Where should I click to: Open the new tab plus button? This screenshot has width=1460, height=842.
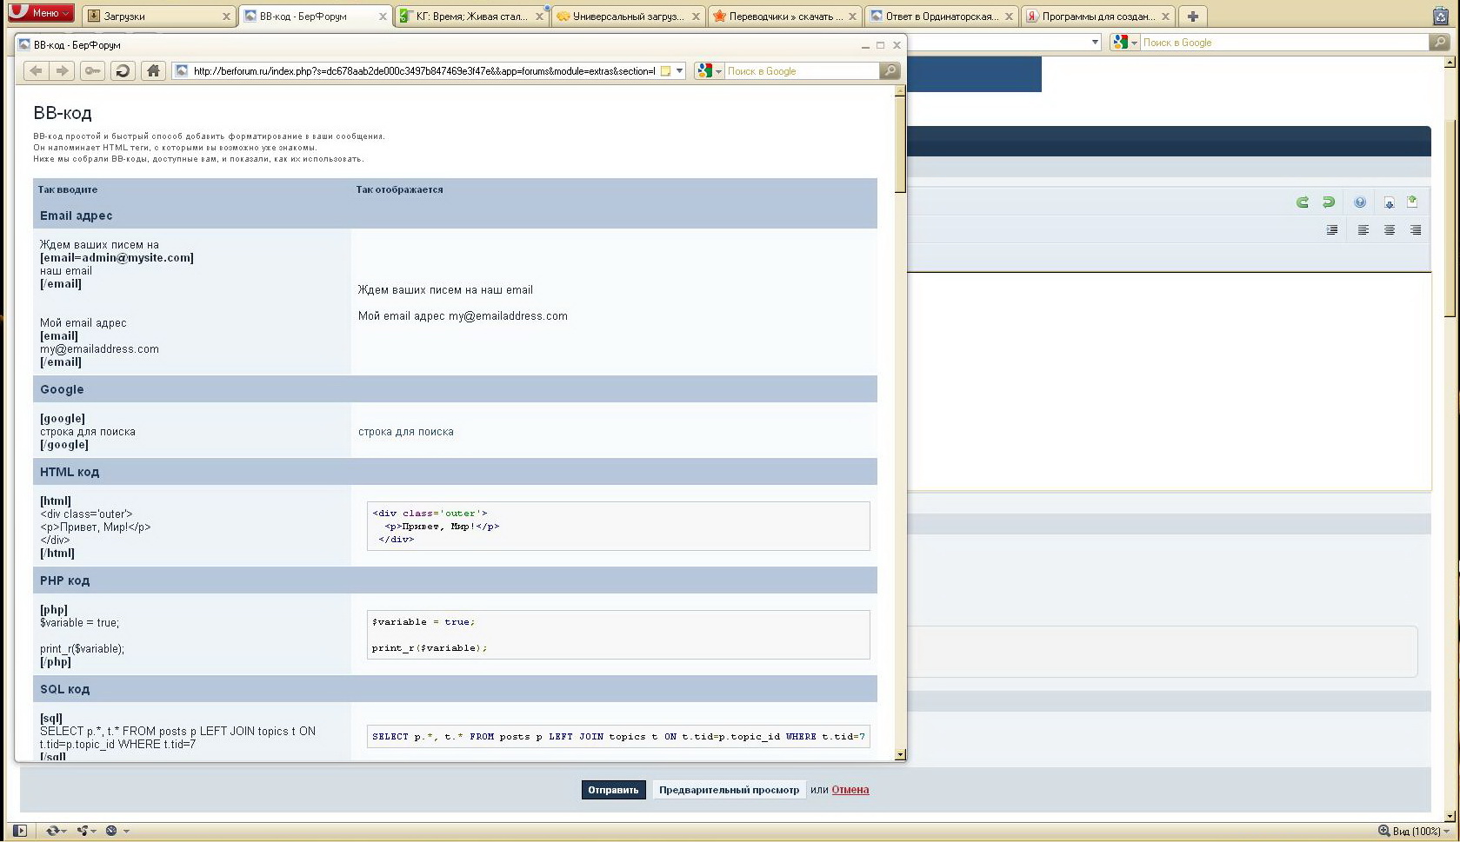pos(1193,16)
